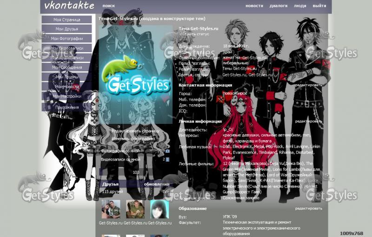Open the video icon beside Видеозаписи со мной
Image resolution: width=372 pixels, height=237 pixels.
click(x=167, y=159)
